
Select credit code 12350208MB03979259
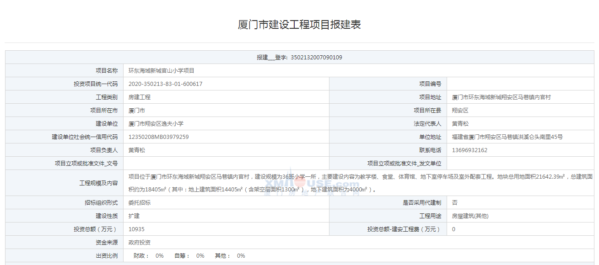point(158,137)
